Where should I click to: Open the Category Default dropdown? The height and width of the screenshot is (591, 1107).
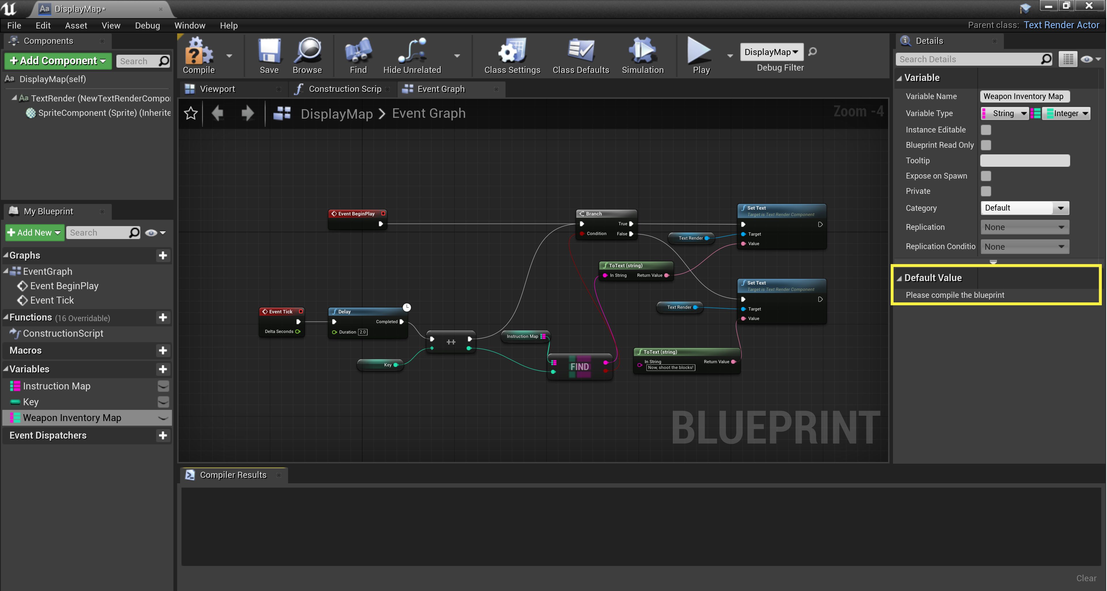click(x=1025, y=208)
